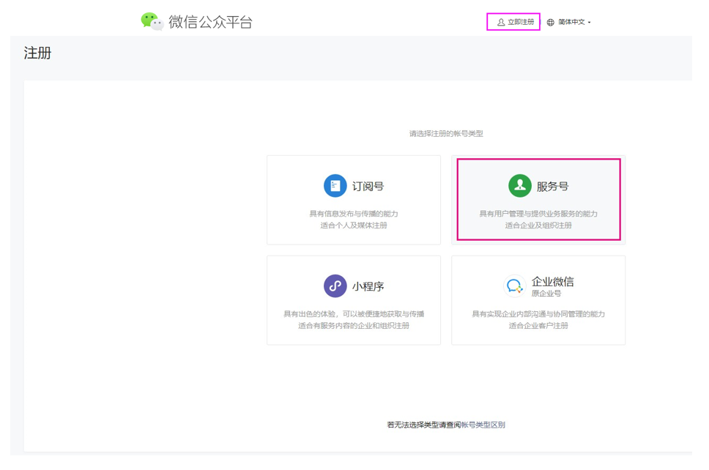The width and height of the screenshot is (709, 470).
Task: Click text 适合个人及媒体注册
Action: [354, 225]
